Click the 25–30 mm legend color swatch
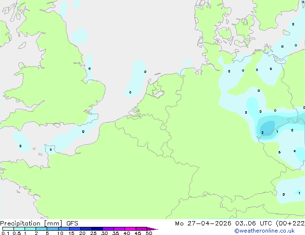 click(97, 229)
